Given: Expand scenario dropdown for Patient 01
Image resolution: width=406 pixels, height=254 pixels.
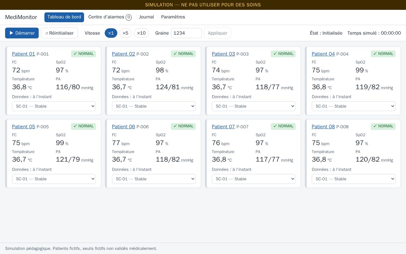Looking at the screenshot, I should [x=54, y=106].
